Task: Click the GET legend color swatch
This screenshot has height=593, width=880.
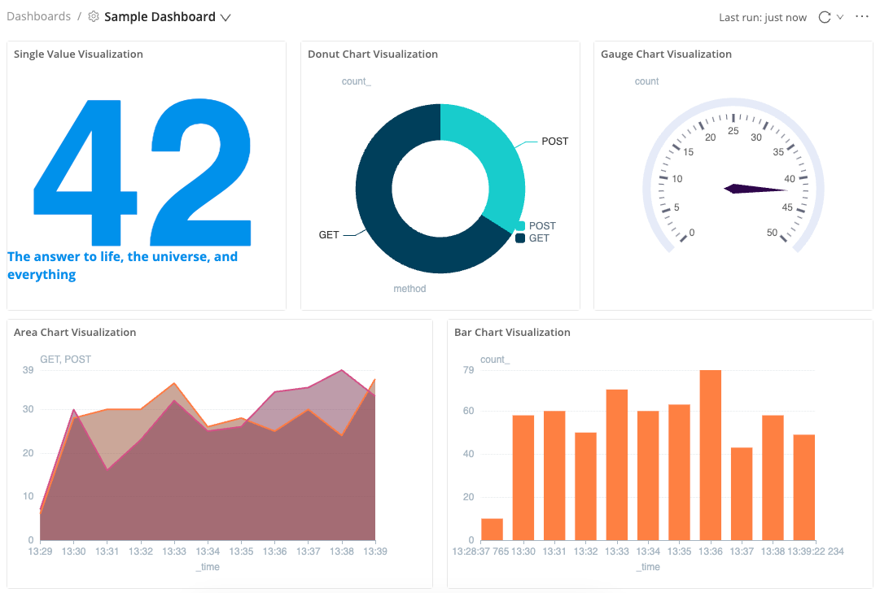Action: (519, 238)
